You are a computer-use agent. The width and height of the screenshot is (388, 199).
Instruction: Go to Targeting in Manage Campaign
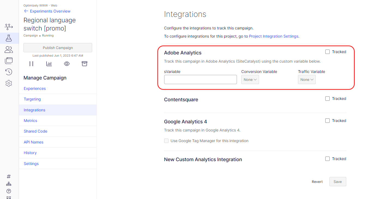(x=58, y=99)
